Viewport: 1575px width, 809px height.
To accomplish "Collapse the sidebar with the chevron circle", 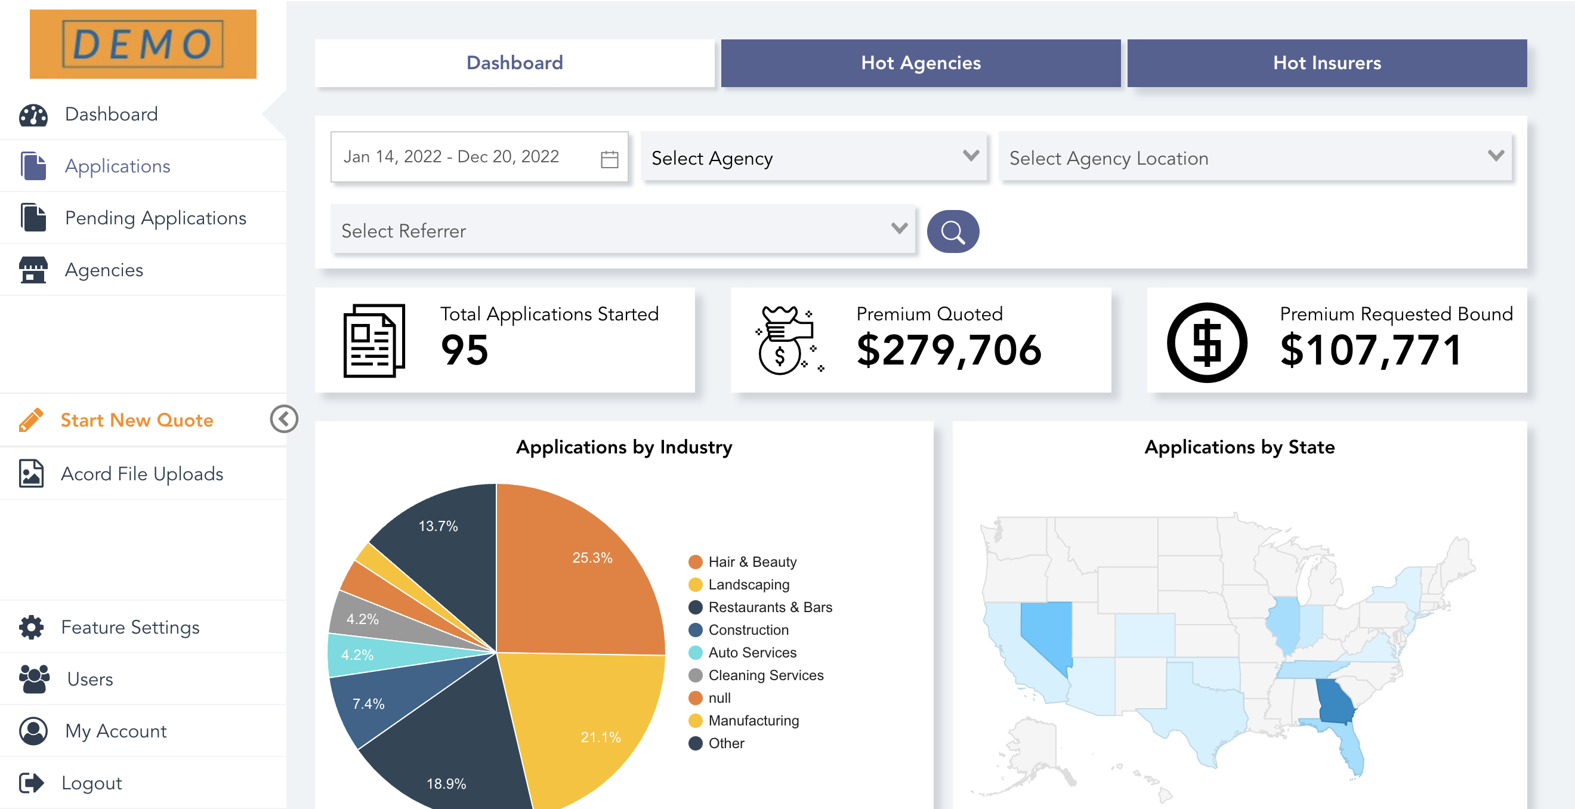I will click(285, 419).
